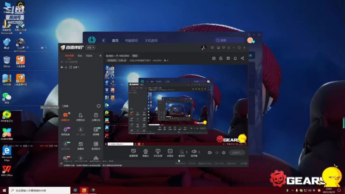
Task: Open the 电脑游戏 tab in the background window
Action: [x=132, y=41]
